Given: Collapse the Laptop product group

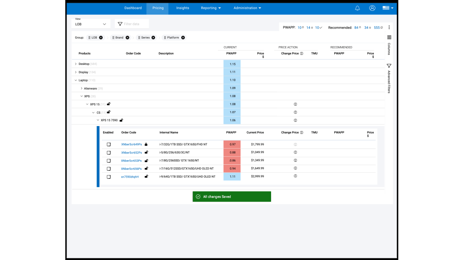Looking at the screenshot, I should pyautogui.click(x=76, y=80).
